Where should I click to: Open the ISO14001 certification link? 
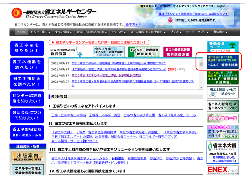[193, 14]
